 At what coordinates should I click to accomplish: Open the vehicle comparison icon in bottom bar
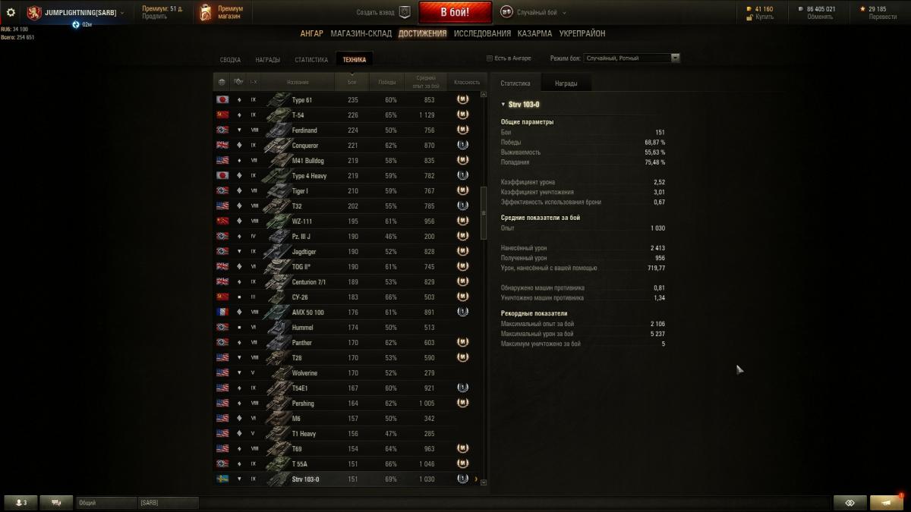pyautogui.click(x=850, y=502)
